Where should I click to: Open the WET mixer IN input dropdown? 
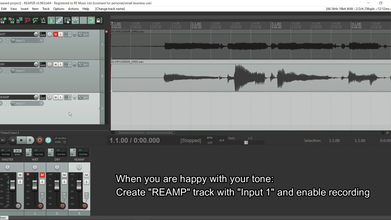42,196
